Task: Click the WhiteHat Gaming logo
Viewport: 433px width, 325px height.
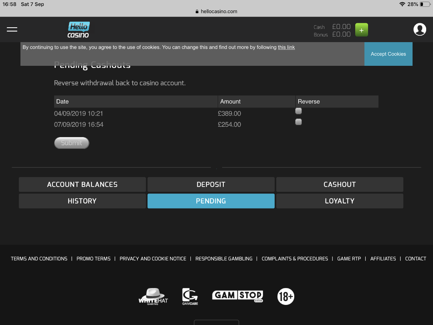Action: click(153, 296)
